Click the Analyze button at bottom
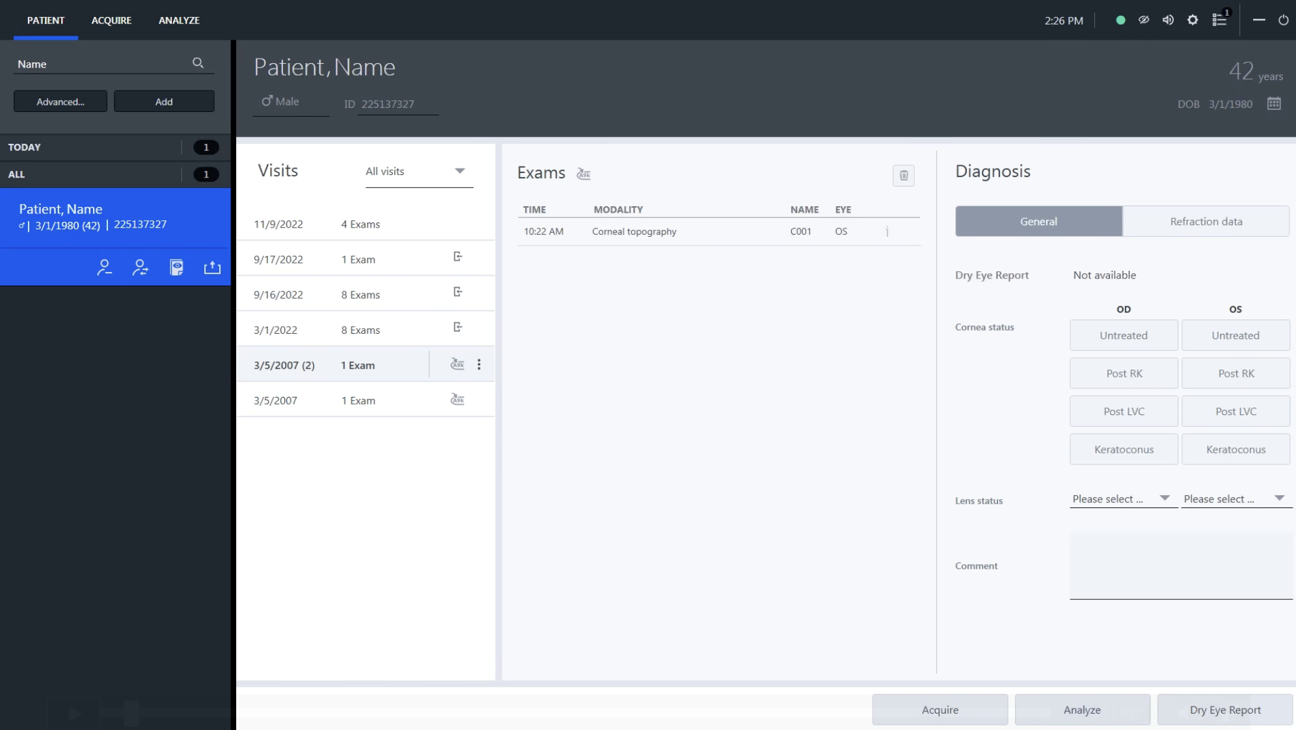 (x=1082, y=710)
